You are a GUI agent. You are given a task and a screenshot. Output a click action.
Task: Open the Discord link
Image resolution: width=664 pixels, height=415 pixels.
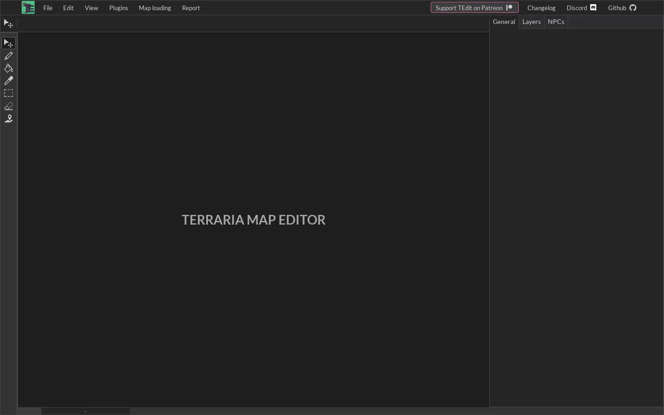pos(581,8)
